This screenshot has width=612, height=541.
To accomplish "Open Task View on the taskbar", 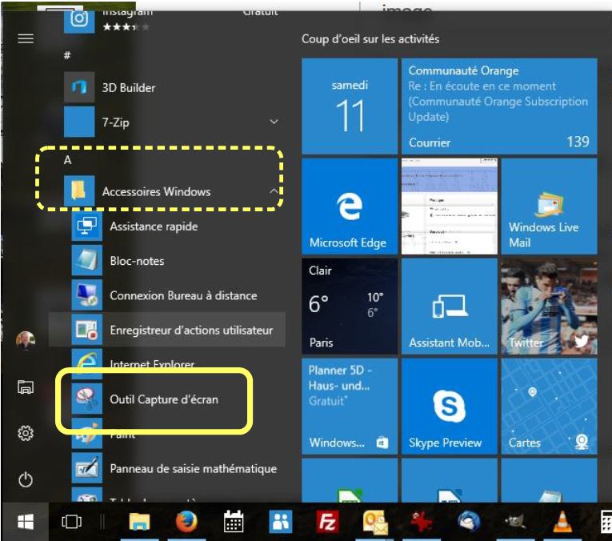I will 71,522.
